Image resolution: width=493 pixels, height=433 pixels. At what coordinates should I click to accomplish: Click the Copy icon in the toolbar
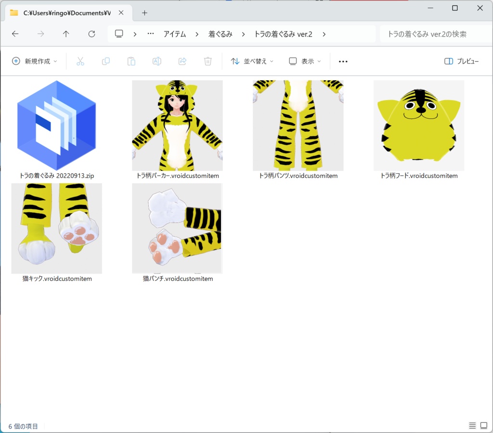coord(106,61)
